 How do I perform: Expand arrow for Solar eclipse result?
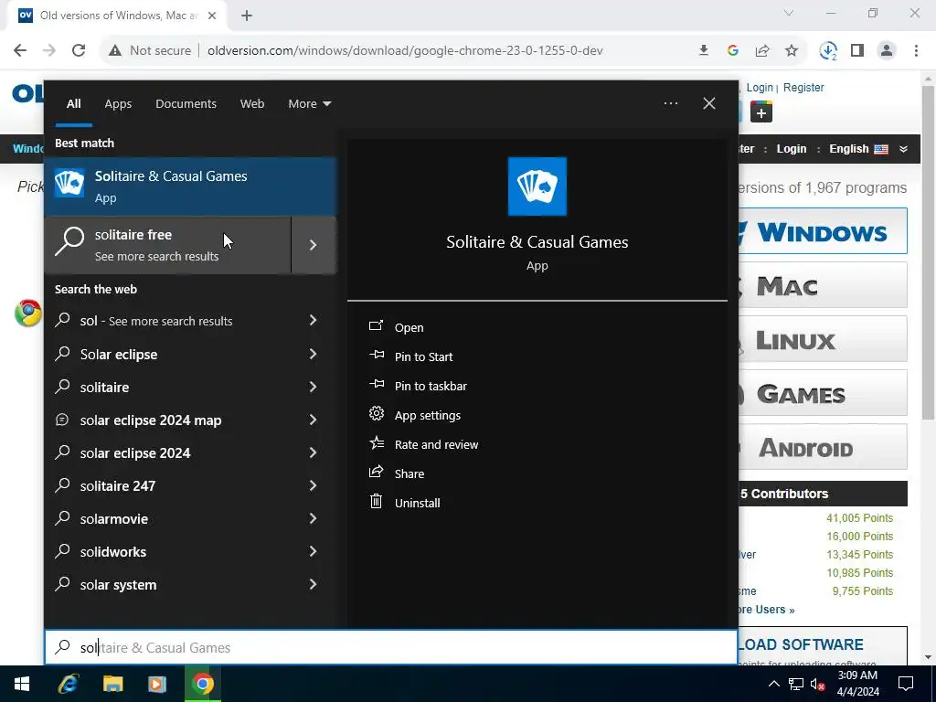314,354
